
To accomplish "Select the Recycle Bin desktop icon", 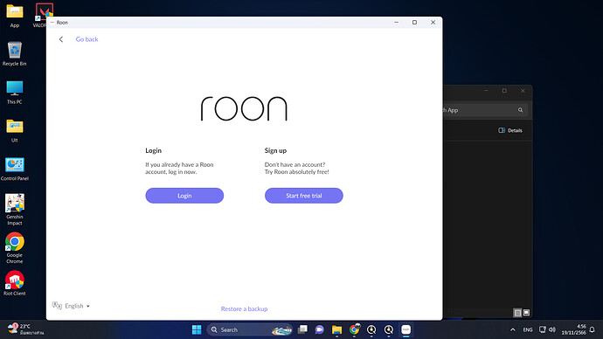I will [x=15, y=54].
